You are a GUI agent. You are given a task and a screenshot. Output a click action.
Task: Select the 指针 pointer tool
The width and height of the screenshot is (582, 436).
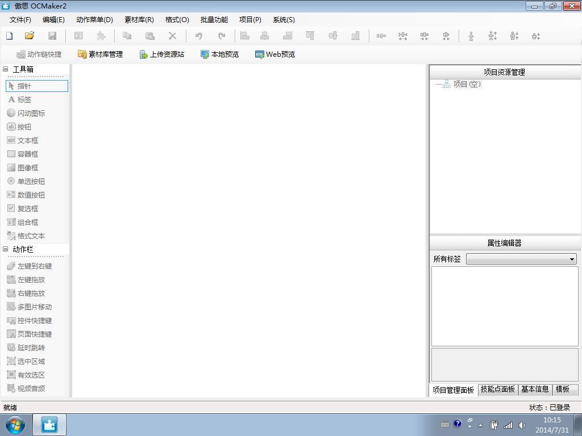click(x=37, y=86)
